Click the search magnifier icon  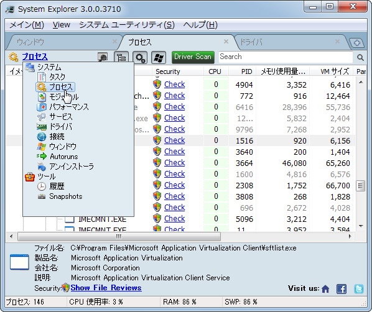tap(360, 57)
